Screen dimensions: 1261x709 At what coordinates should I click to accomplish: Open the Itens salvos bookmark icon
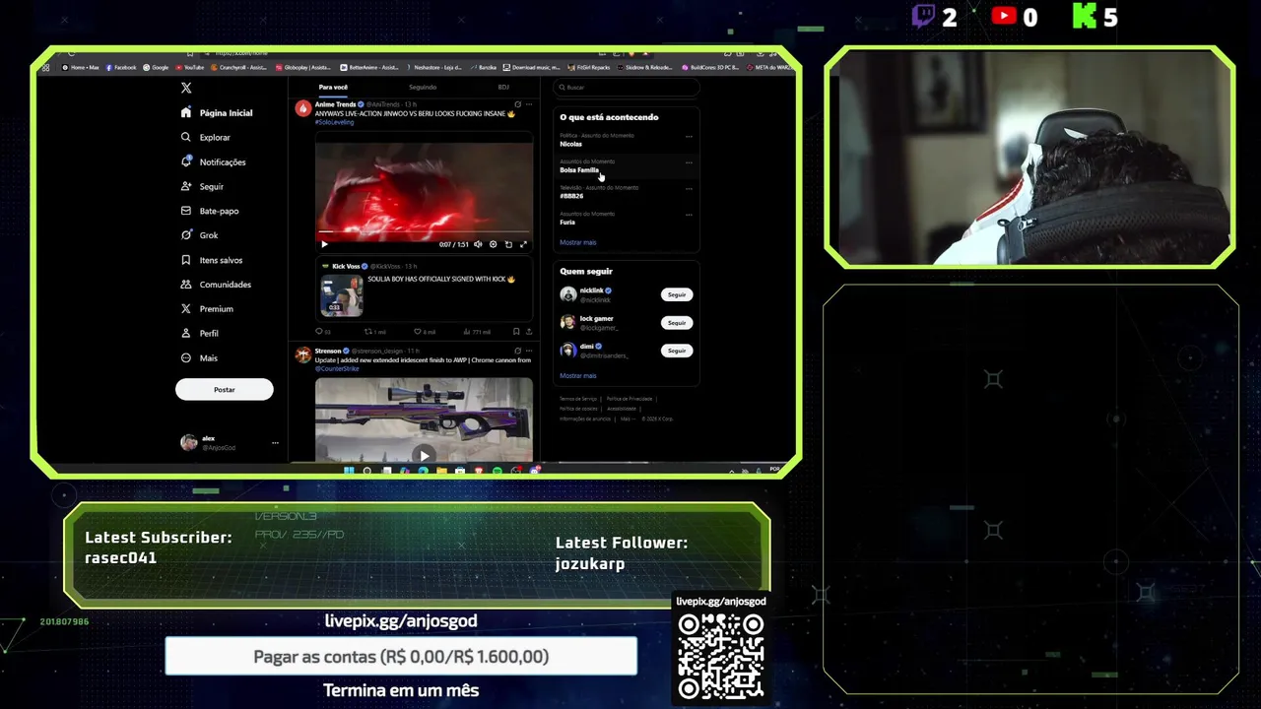[186, 260]
